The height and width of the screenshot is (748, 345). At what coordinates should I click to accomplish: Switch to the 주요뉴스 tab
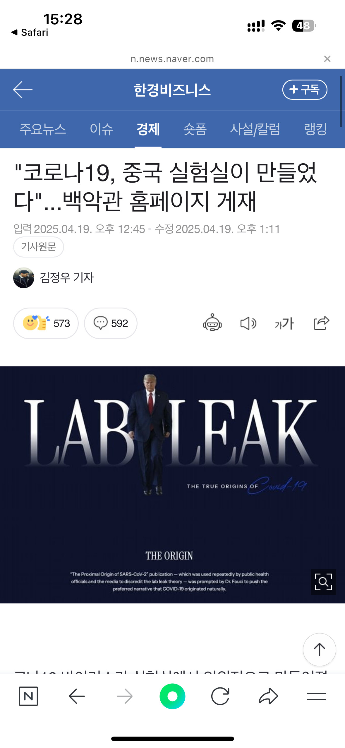(x=43, y=129)
